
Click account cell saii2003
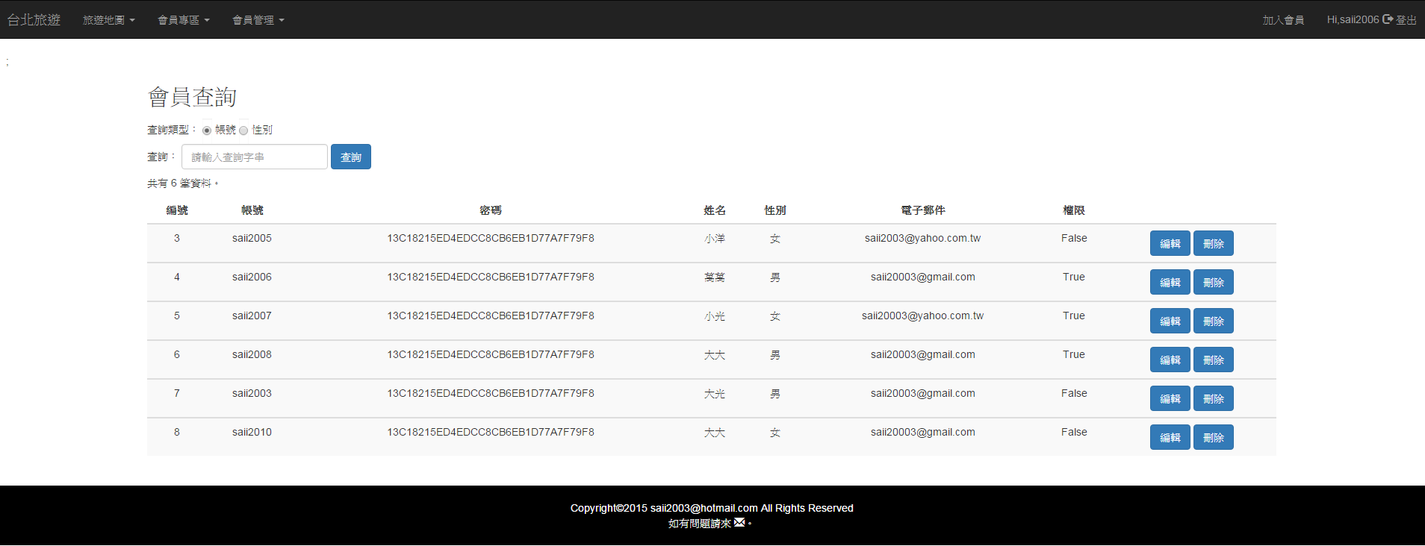tap(252, 393)
